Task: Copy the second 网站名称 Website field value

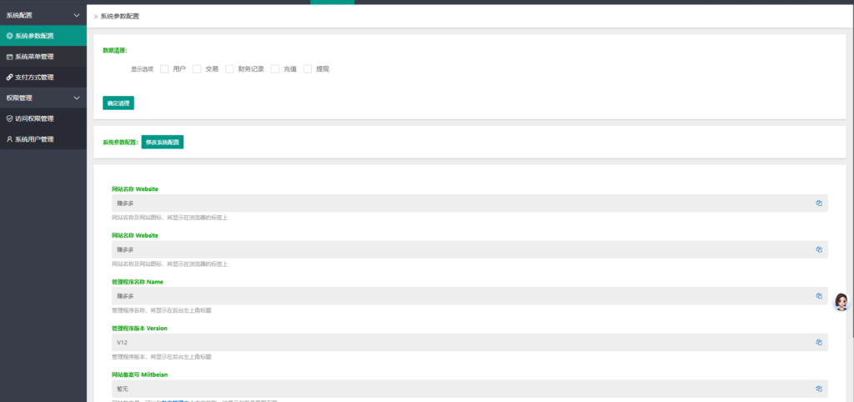Action: 819,249
